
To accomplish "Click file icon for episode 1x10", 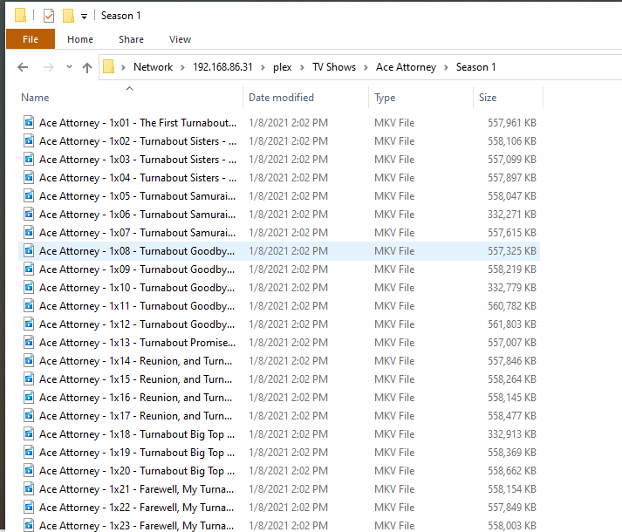I will [x=29, y=287].
